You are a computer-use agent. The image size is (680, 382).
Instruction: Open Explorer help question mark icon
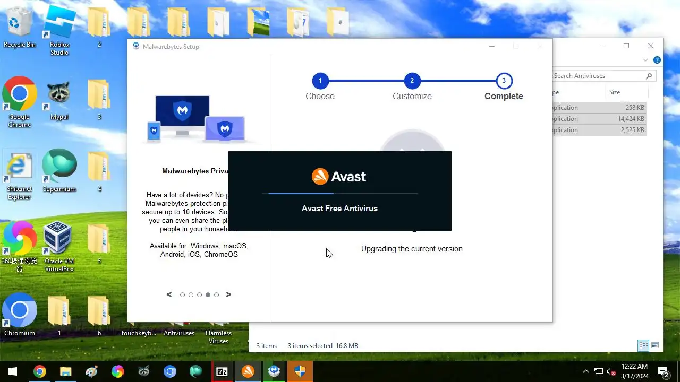657,60
